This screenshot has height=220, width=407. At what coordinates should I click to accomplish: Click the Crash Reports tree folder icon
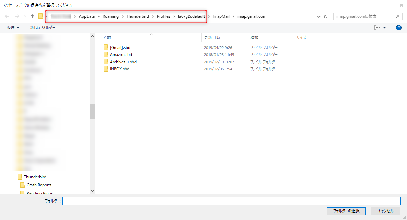[22, 185]
